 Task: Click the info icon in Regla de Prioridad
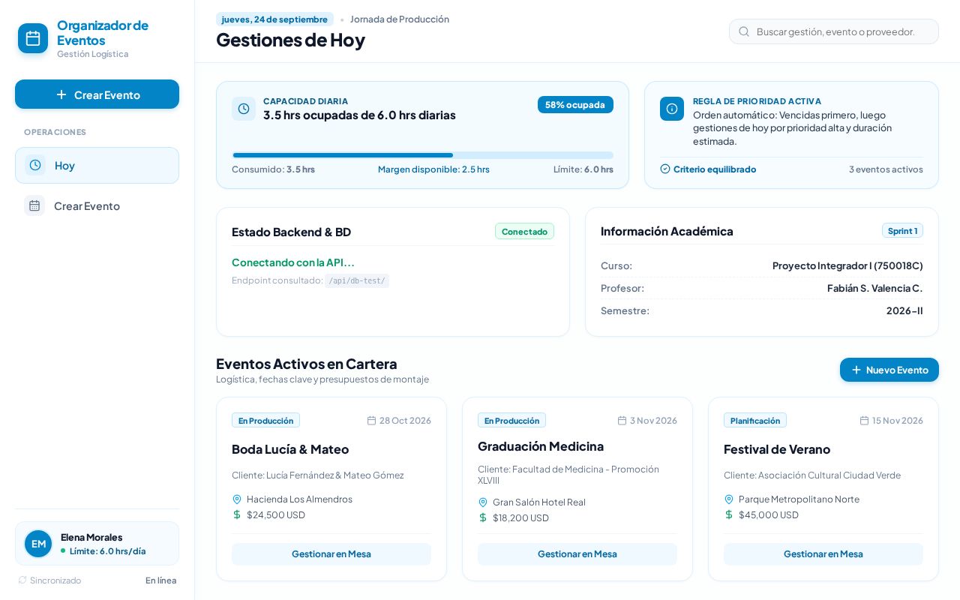pos(672,109)
